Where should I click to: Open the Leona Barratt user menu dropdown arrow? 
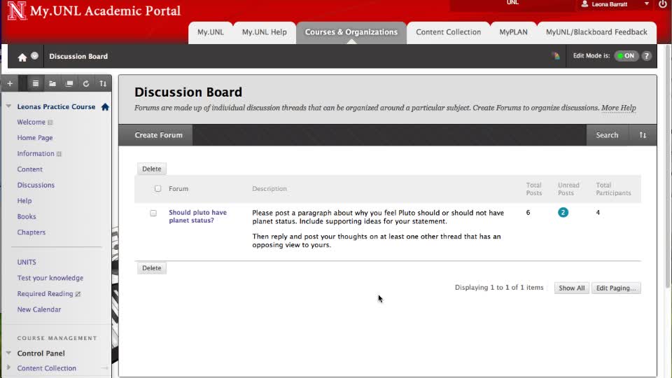pyautogui.click(x=646, y=4)
